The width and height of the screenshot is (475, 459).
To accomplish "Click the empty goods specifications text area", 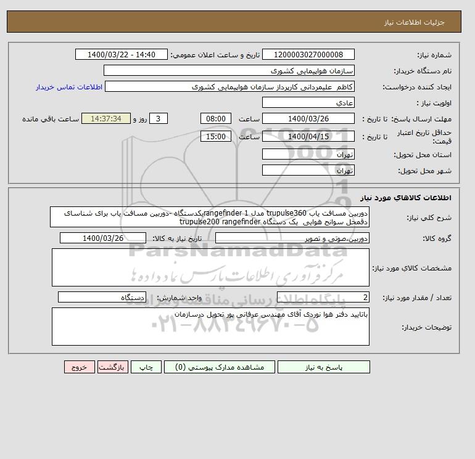I will (210, 267).
